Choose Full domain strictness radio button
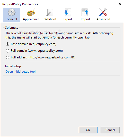Screen dimensions: 124x137 pyautogui.click(x=7, y=51)
